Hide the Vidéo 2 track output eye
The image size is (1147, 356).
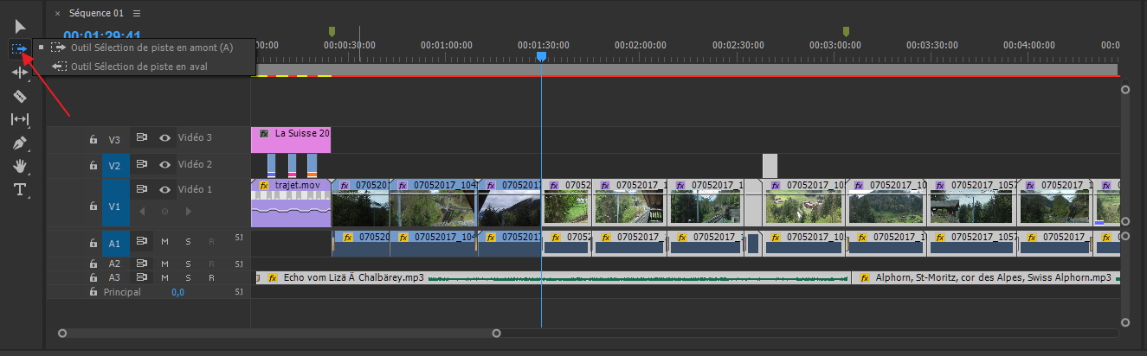[x=164, y=164]
